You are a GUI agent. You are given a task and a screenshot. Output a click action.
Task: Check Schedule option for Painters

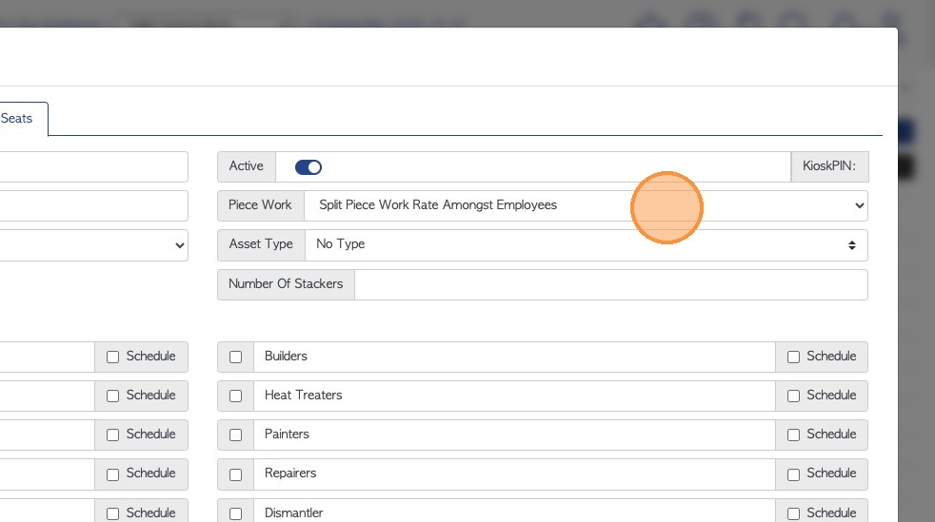[x=794, y=435]
